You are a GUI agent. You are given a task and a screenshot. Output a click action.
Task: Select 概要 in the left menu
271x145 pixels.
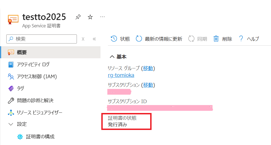[21, 52]
